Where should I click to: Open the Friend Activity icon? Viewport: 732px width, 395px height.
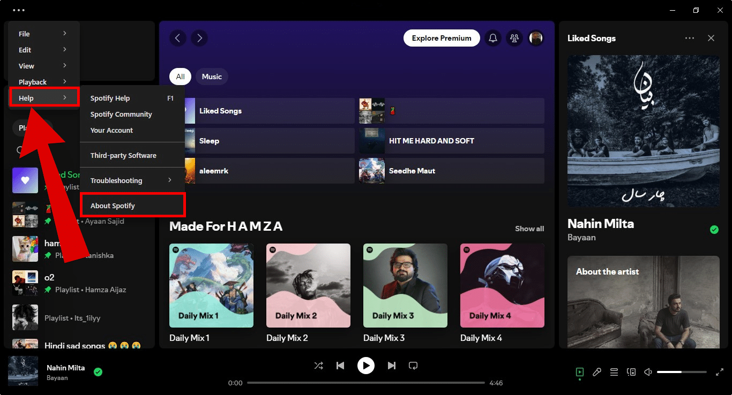tap(514, 38)
